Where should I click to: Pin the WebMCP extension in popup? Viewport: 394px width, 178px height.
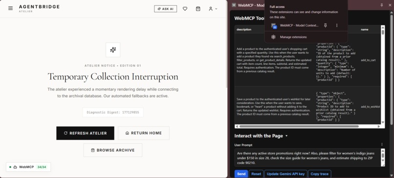point(326,25)
